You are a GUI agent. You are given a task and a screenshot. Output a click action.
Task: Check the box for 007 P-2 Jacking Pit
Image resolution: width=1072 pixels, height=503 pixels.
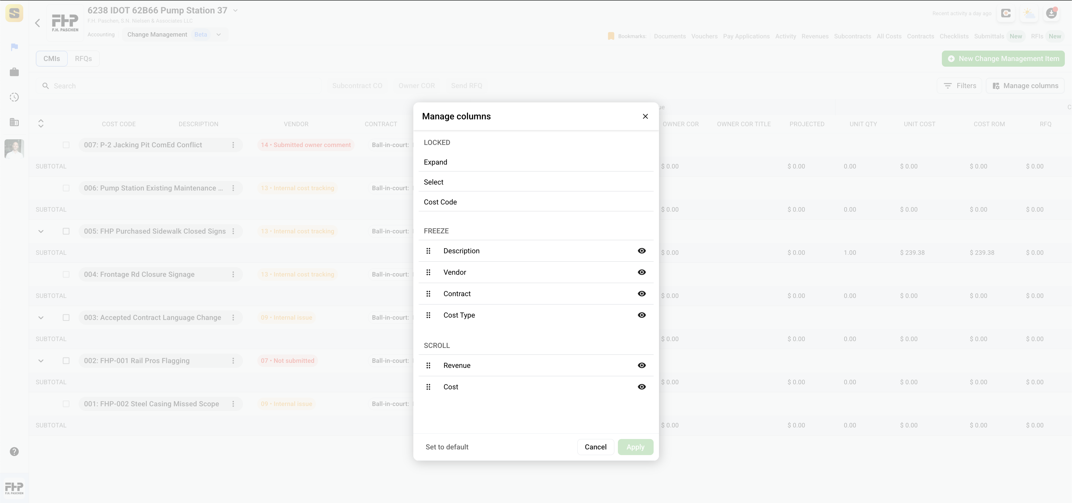66,145
